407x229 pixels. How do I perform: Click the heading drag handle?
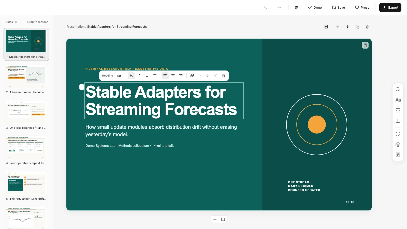tap(82, 87)
